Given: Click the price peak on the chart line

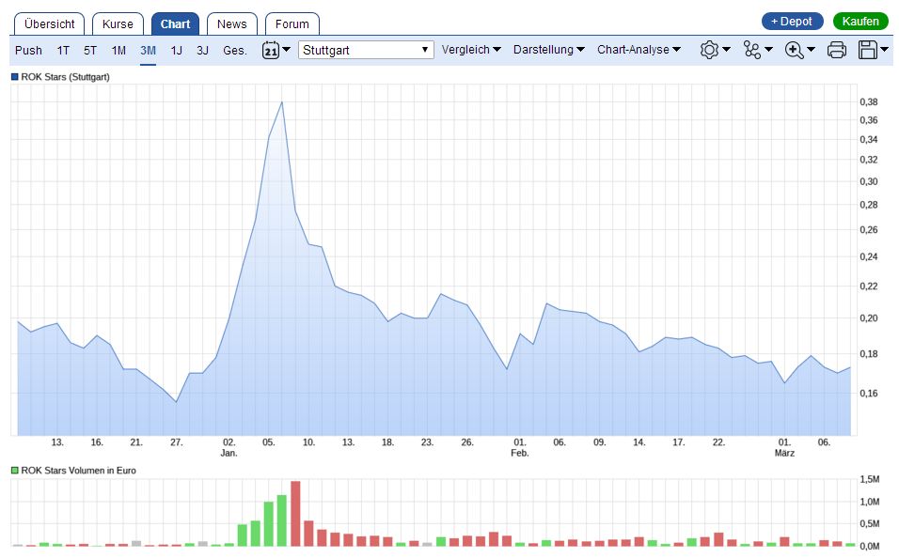Looking at the screenshot, I should click(282, 102).
